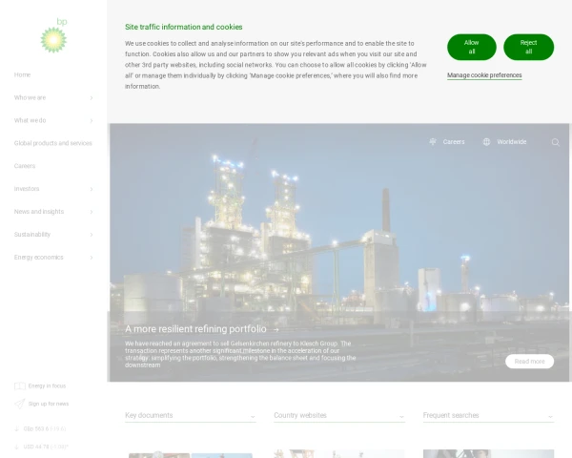Click the USD 44.78 share price
572x458 pixels.
46,447
